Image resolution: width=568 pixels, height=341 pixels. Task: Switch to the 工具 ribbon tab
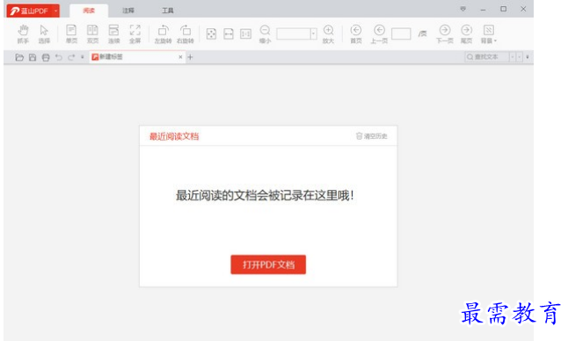pyautogui.click(x=167, y=11)
